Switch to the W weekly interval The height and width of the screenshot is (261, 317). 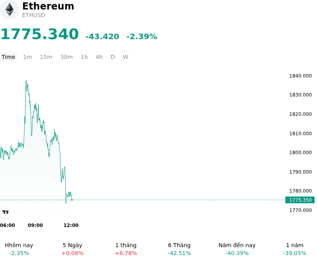[x=125, y=57]
